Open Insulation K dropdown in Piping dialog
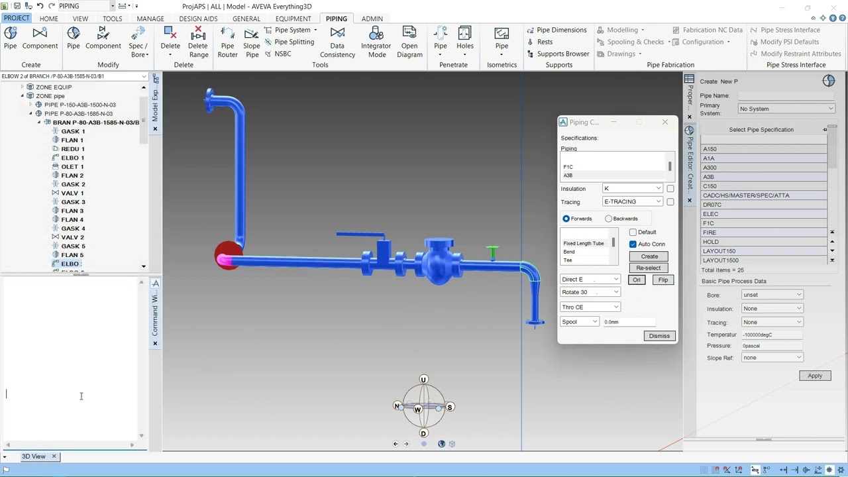 click(632, 189)
